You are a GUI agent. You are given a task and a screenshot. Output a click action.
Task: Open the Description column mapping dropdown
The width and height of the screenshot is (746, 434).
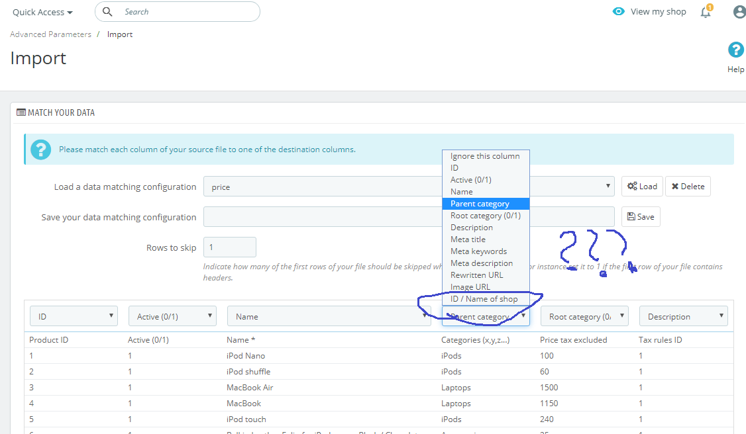[683, 316]
